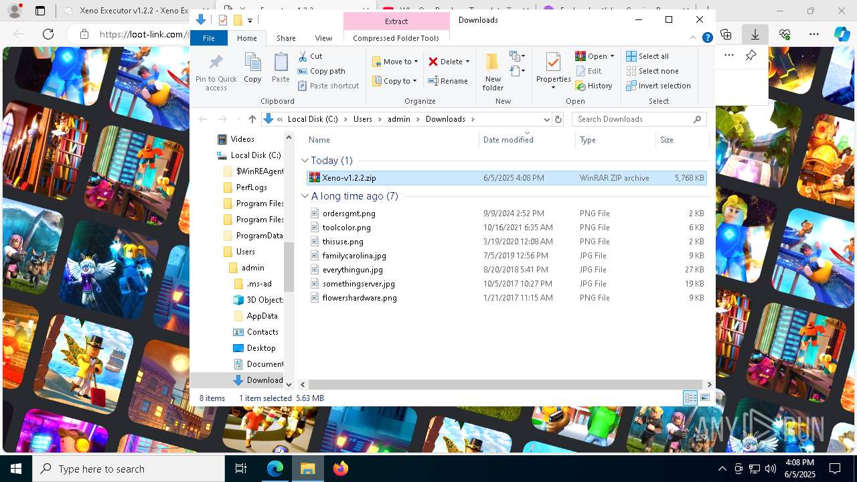
Task: Expand the Open button dropdown
Action: point(612,56)
